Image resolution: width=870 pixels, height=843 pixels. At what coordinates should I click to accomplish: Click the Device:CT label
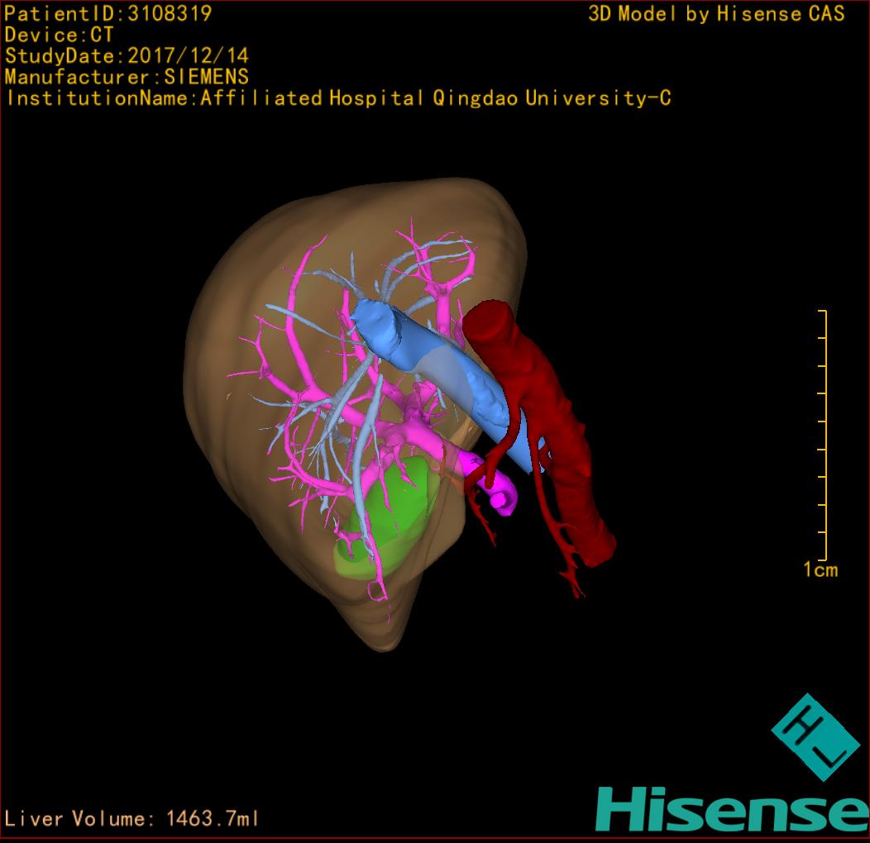click(x=59, y=35)
